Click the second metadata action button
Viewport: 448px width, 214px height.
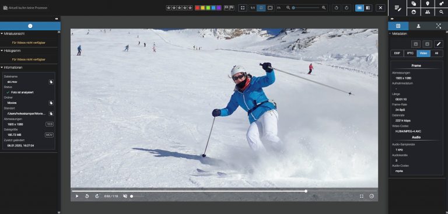pyautogui.click(x=427, y=44)
